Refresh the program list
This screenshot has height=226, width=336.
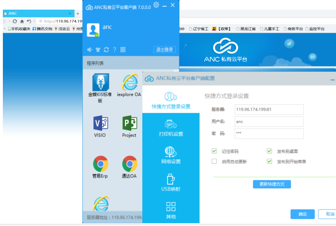coord(106,50)
